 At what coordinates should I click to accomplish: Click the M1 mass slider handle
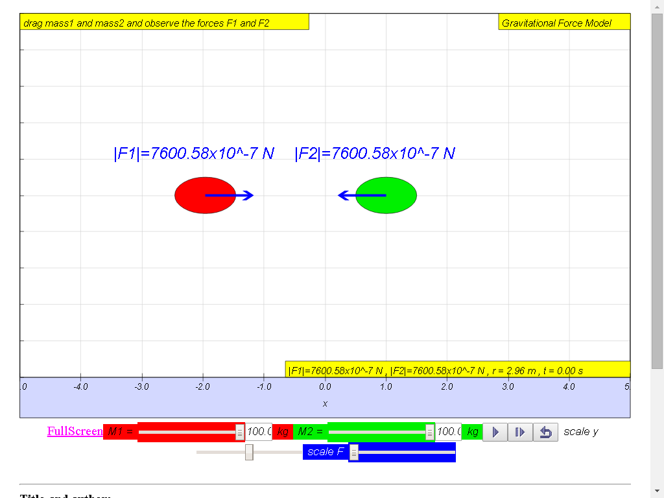click(240, 433)
